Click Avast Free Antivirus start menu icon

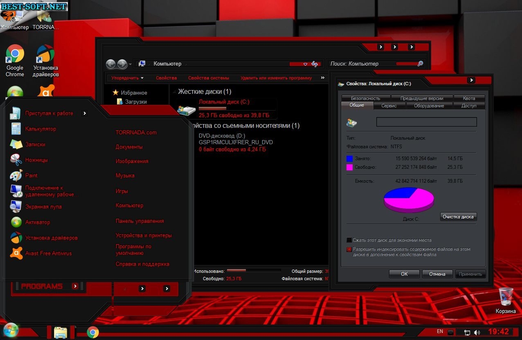click(x=16, y=253)
